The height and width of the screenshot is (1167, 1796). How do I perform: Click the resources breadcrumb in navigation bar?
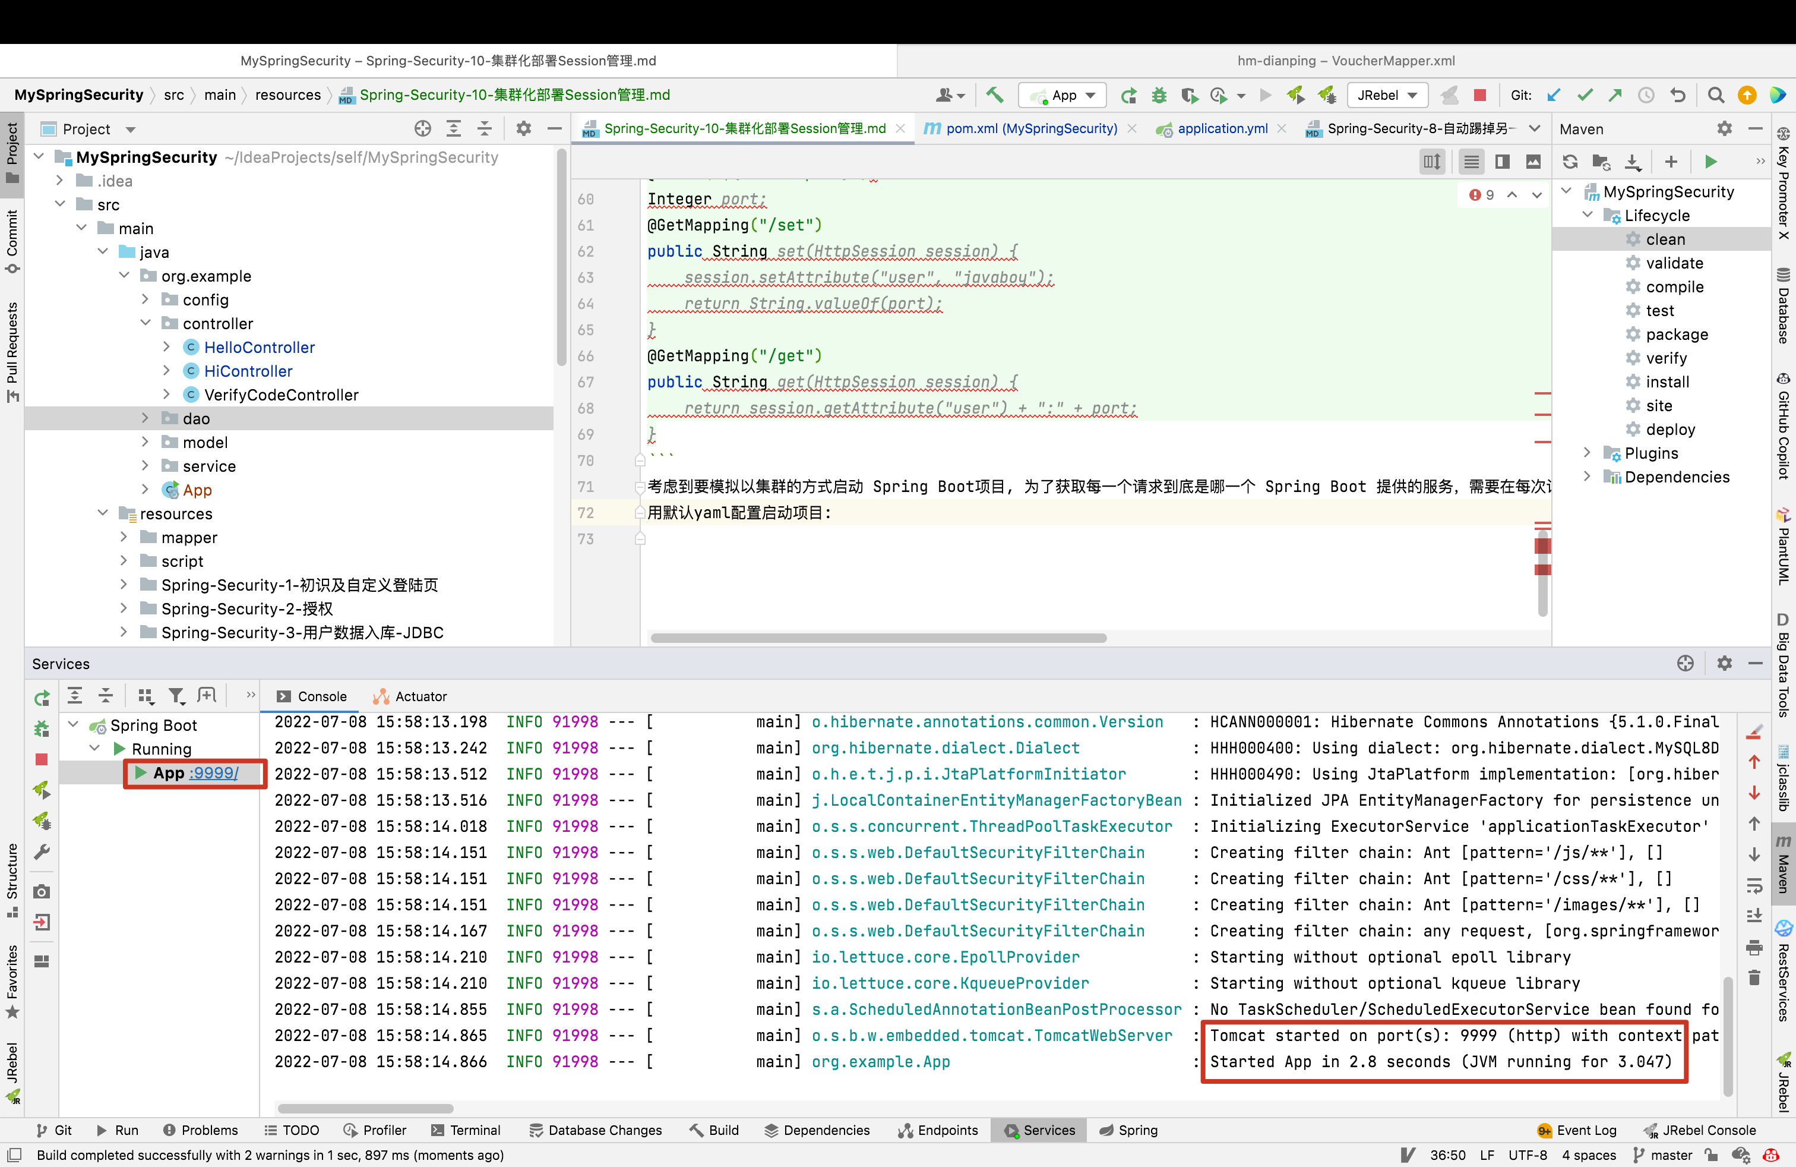tap(287, 95)
